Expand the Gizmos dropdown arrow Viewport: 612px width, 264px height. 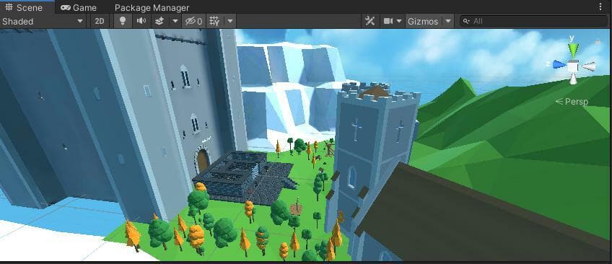(x=448, y=21)
